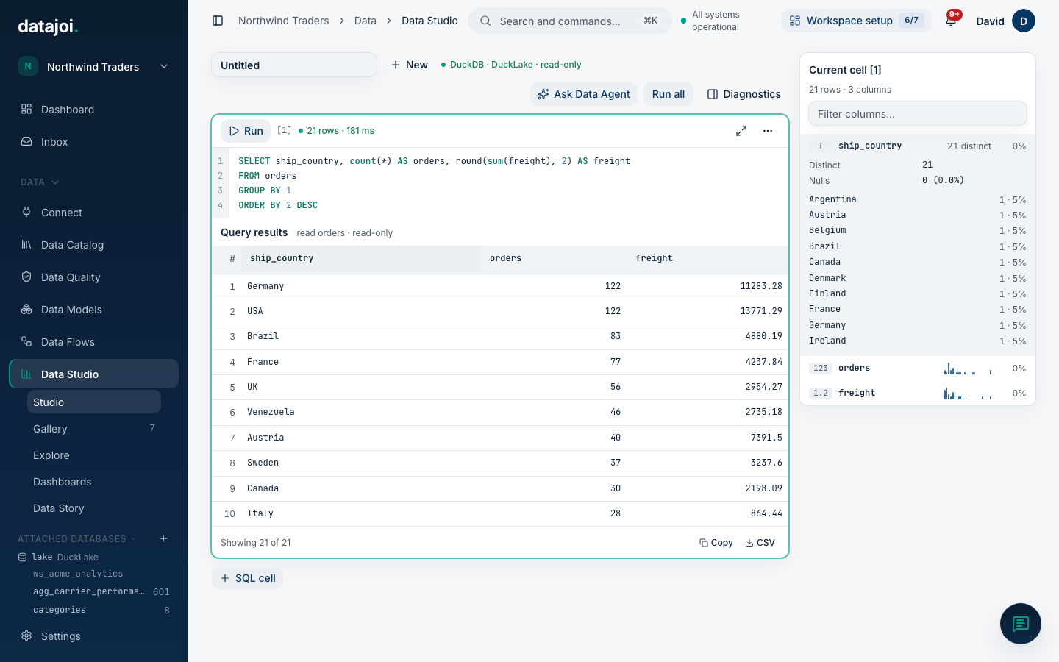The image size is (1059, 662).
Task: Navigate to Data Models
Action: 94,310
